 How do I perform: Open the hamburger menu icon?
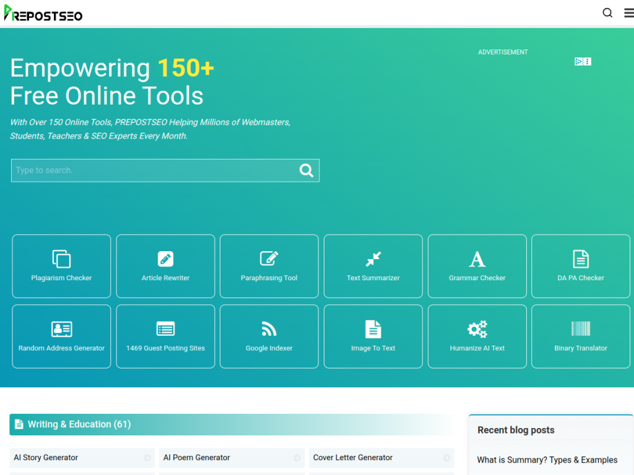629,13
